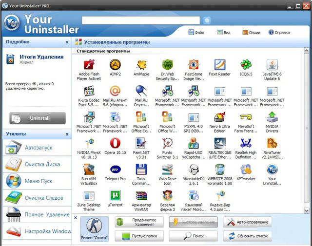Choose Paint.NET v3.31 icon
This screenshot has height=246, width=312.
pos(141,143)
